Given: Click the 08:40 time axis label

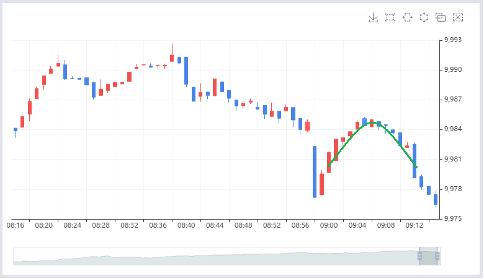Looking at the screenshot, I should click(186, 225).
